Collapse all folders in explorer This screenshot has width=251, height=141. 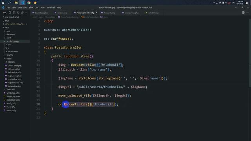pos(22,13)
